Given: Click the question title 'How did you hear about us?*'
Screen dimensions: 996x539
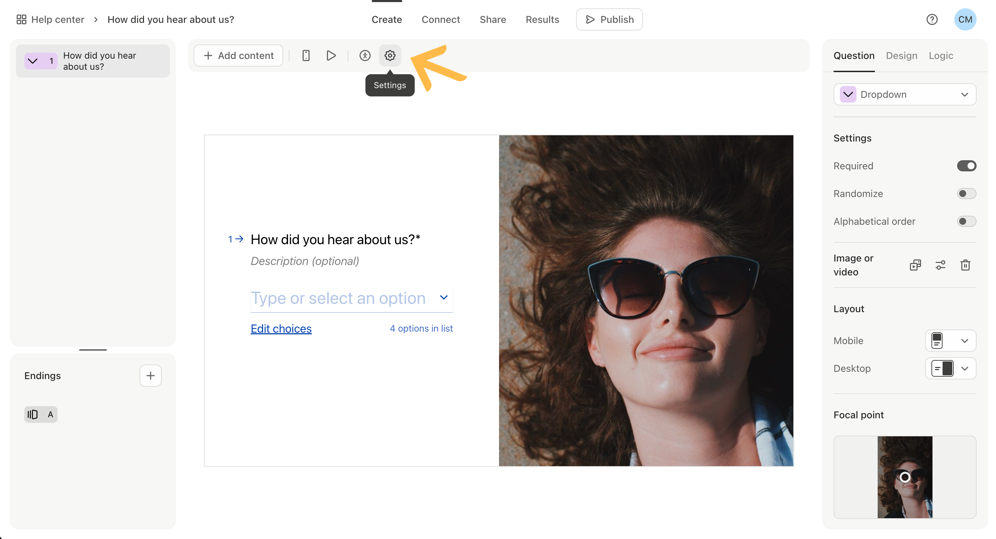Looking at the screenshot, I should point(335,240).
